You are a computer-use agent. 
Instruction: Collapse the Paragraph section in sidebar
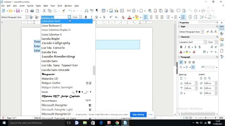[x=179, y=57]
